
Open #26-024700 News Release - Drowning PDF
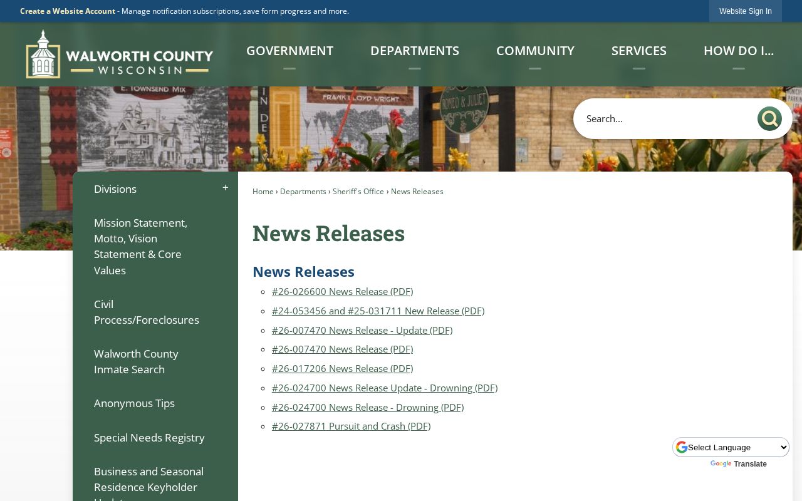coord(368,407)
